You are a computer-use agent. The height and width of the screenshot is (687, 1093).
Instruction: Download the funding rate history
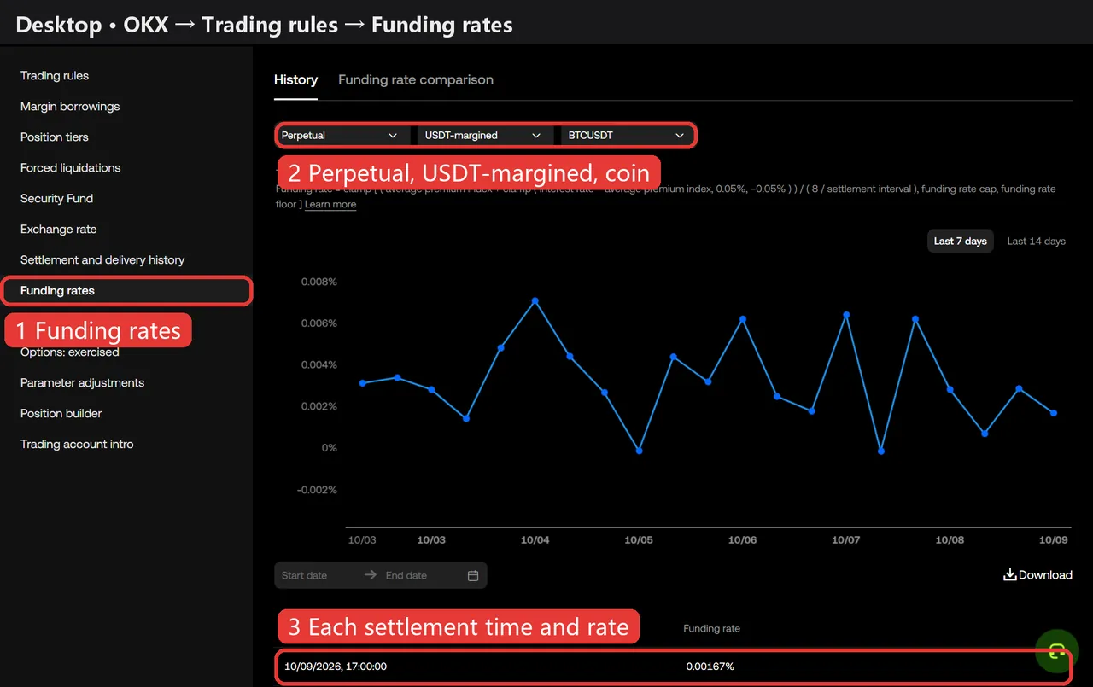click(x=1037, y=574)
